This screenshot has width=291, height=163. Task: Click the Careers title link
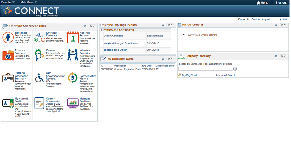point(50,50)
